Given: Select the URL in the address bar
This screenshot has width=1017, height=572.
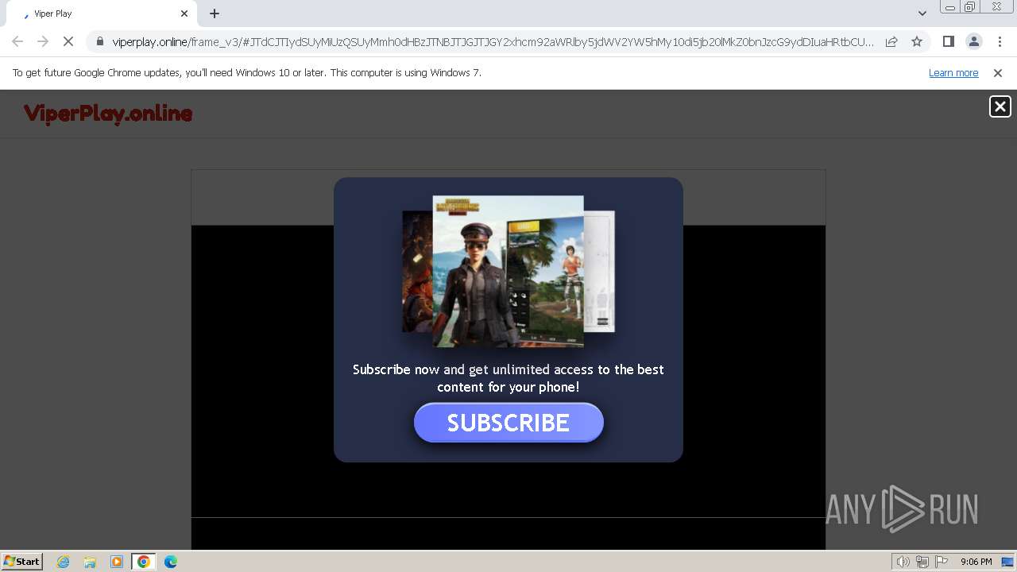Looking at the screenshot, I should pyautogui.click(x=493, y=41).
